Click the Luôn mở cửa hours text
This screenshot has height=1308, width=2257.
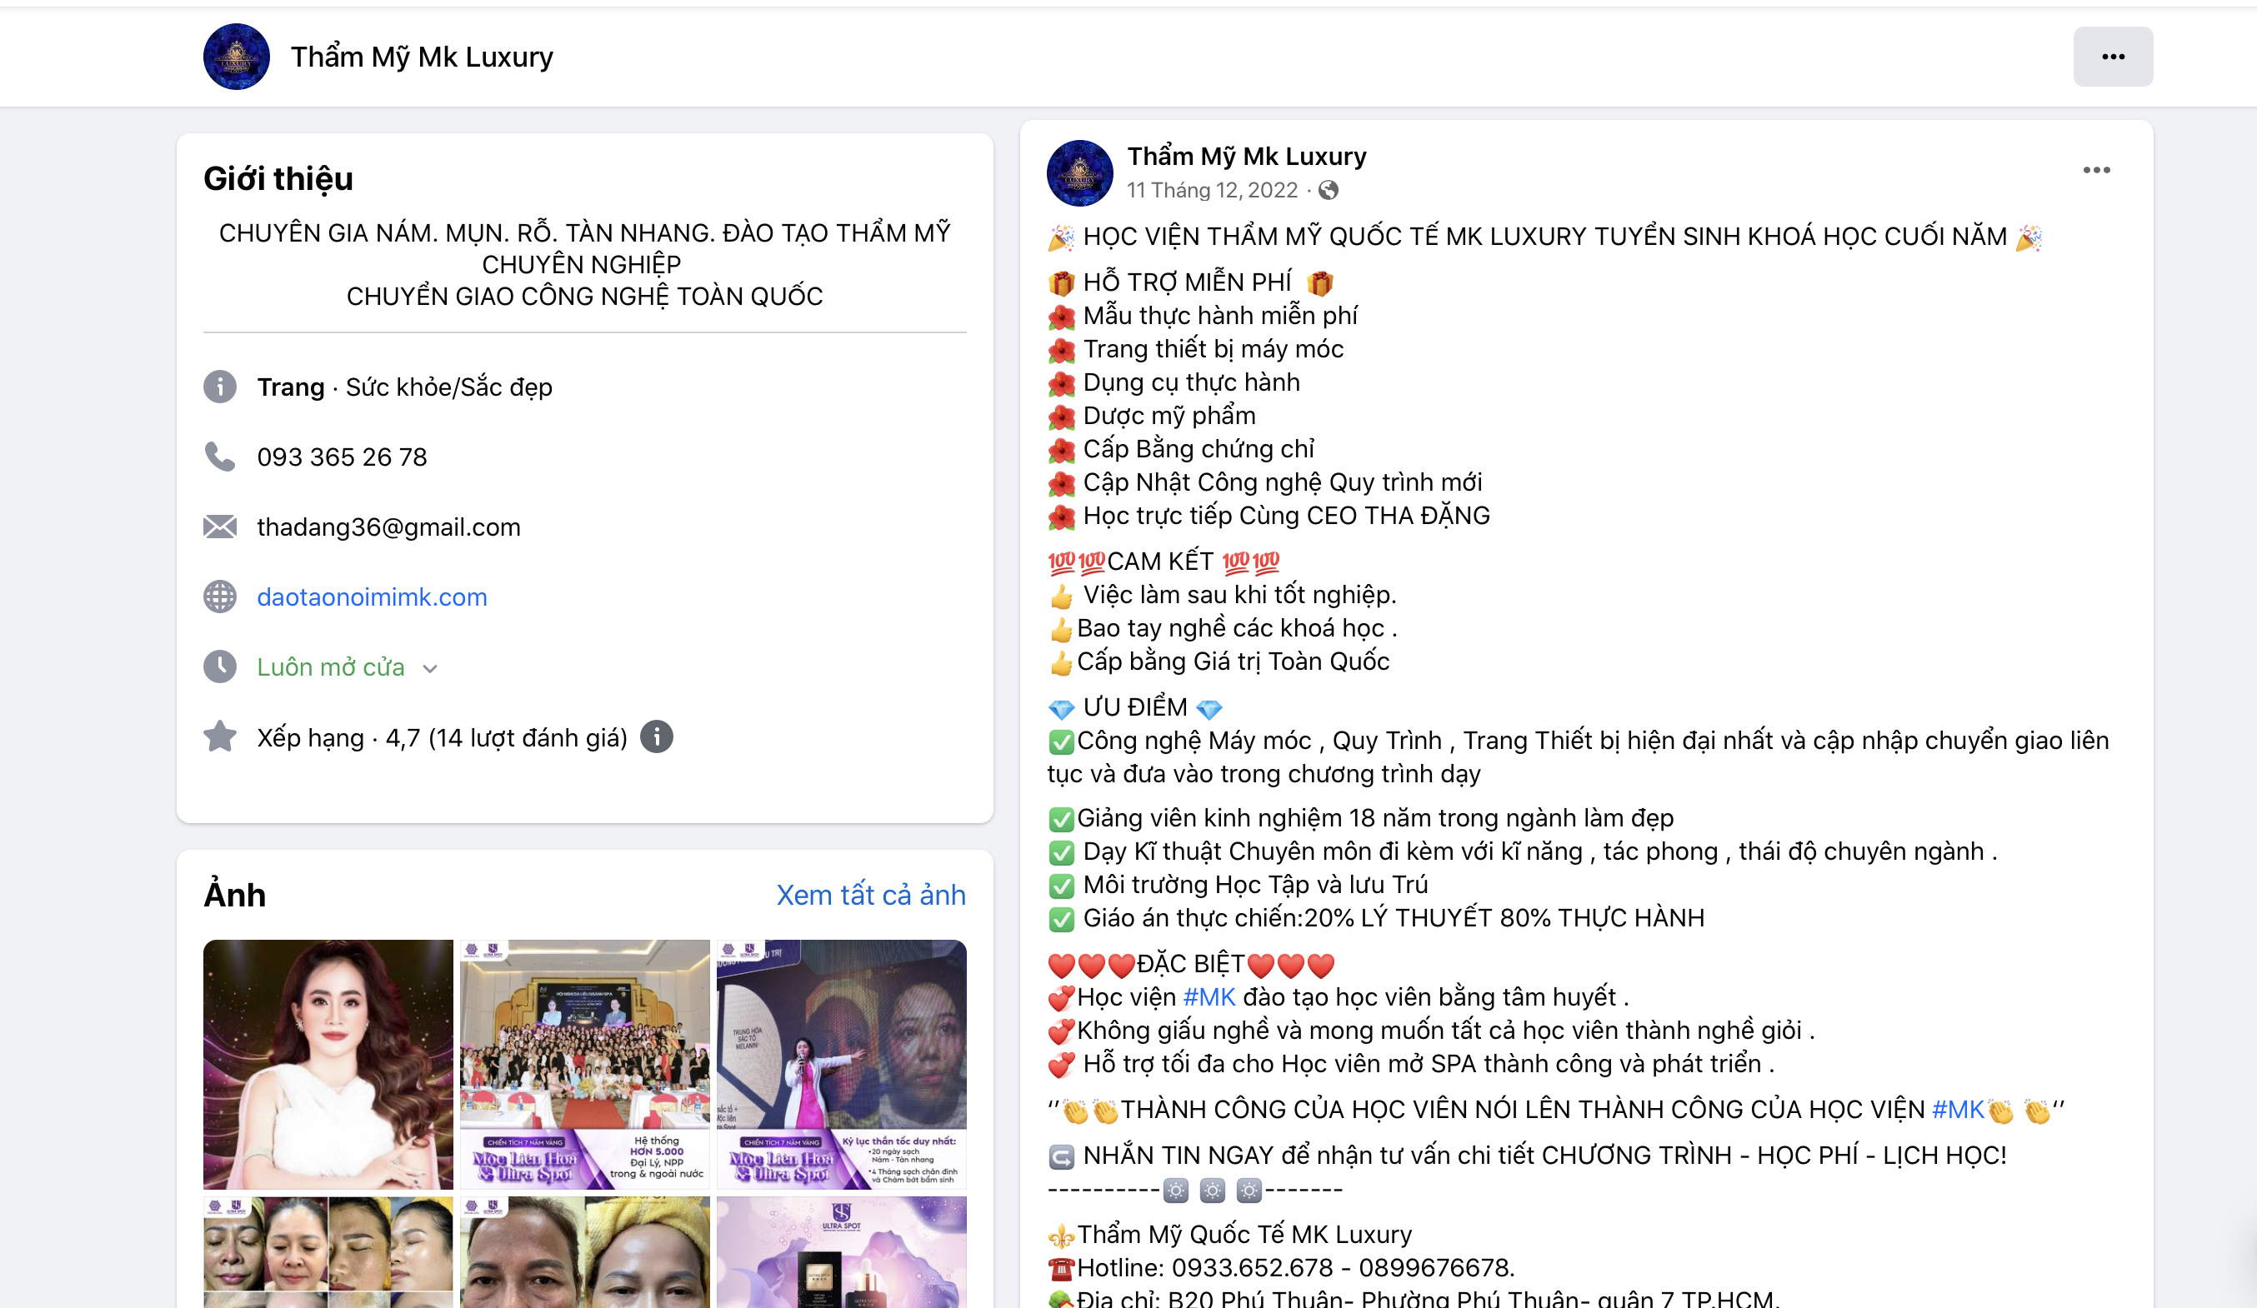[331, 667]
